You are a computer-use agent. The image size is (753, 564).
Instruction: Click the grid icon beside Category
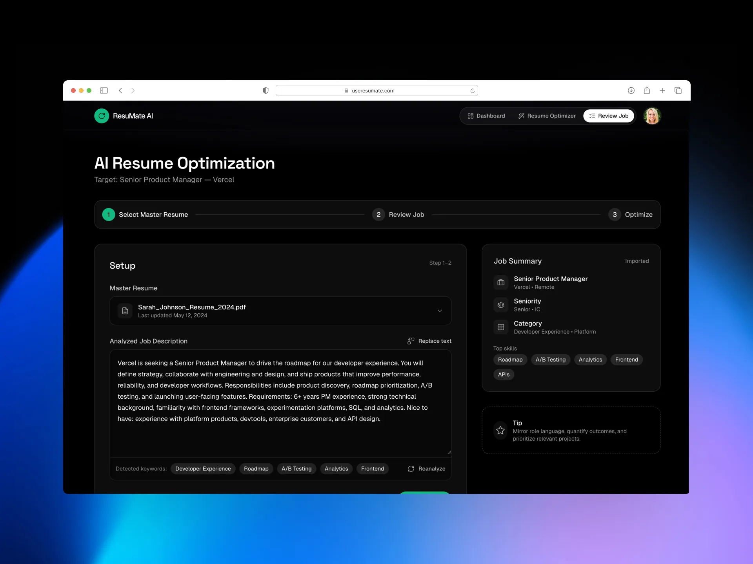[x=501, y=327]
